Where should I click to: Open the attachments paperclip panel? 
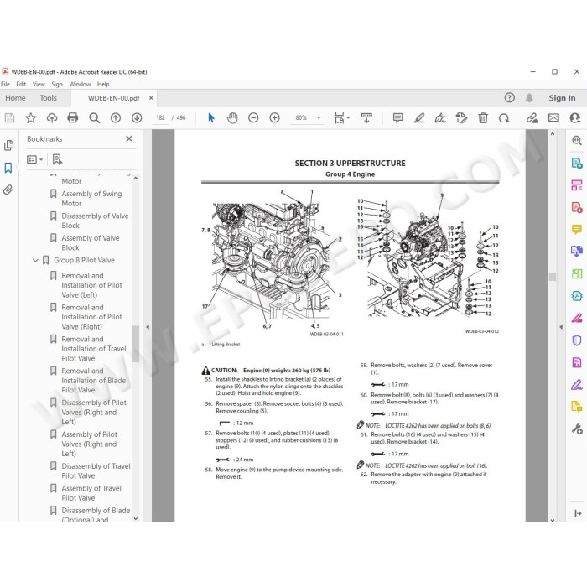click(x=8, y=190)
